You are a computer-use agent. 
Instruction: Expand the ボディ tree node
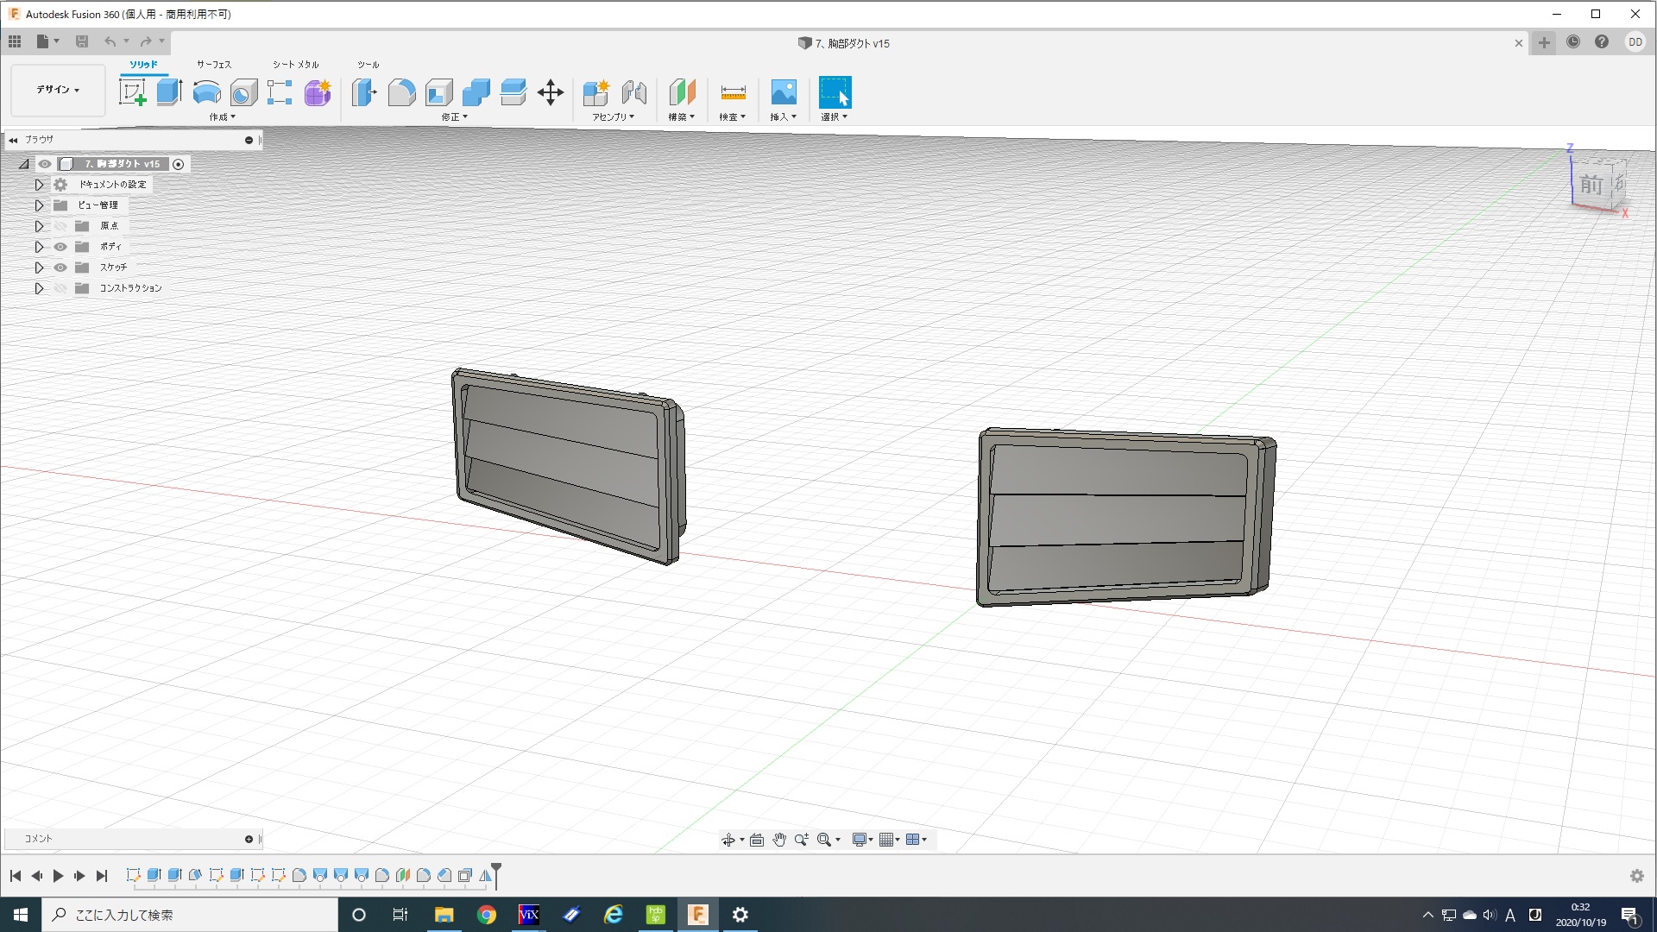(x=39, y=247)
